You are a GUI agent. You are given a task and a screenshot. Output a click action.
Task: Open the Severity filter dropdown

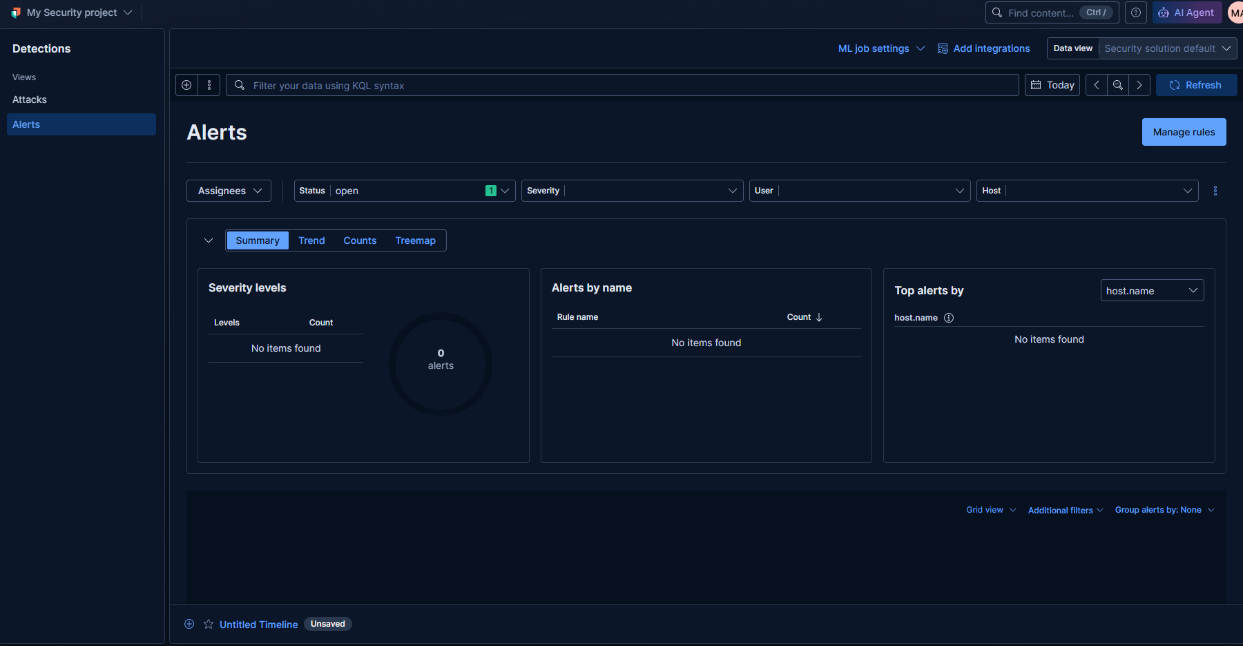pos(632,191)
